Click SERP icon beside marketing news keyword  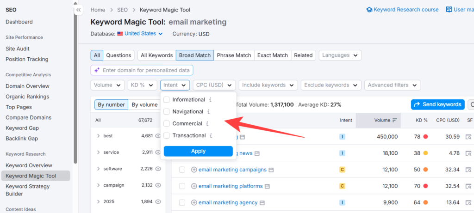click(257, 153)
